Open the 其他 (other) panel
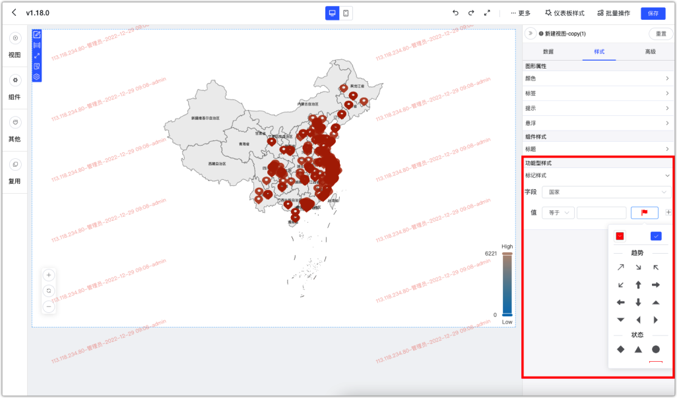Image resolution: width=677 pixels, height=398 pixels. pyautogui.click(x=15, y=130)
